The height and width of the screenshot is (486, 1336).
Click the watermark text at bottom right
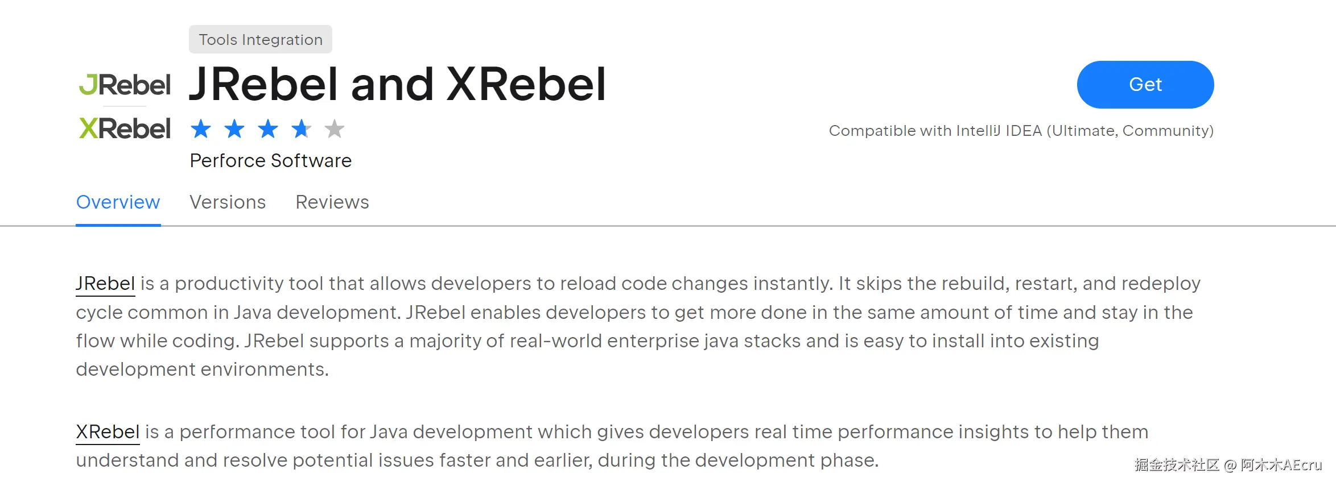[1228, 465]
